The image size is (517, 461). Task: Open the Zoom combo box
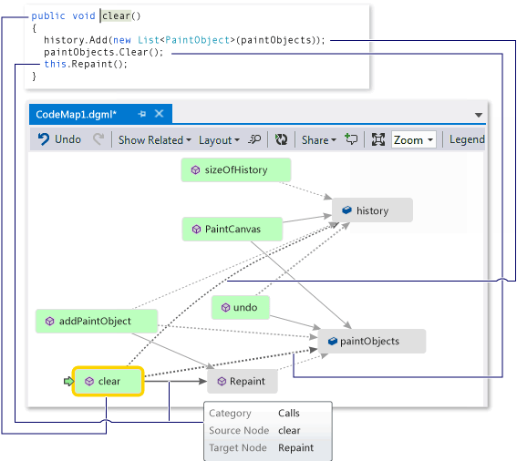[414, 139]
